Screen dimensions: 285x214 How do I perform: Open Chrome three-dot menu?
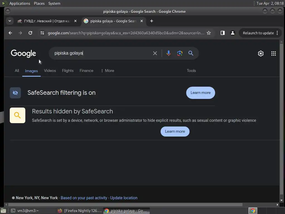coord(277,33)
